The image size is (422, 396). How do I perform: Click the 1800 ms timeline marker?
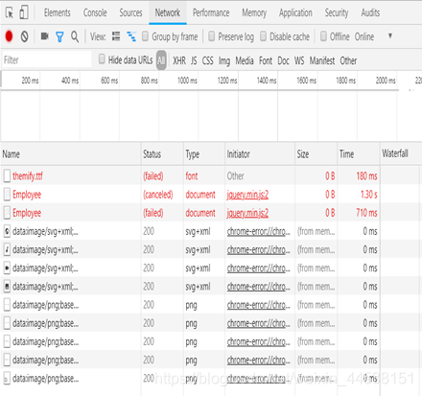coord(346,81)
